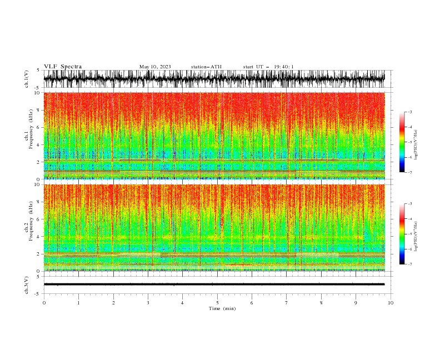Click the 'VLF Spectra' title text
440x340 pixels.
(63, 67)
